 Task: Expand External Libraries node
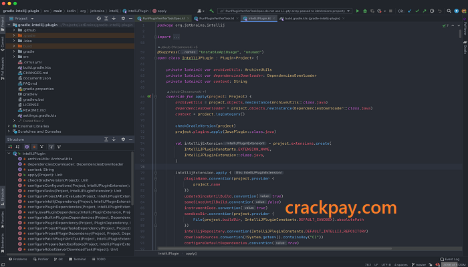pos(9,126)
